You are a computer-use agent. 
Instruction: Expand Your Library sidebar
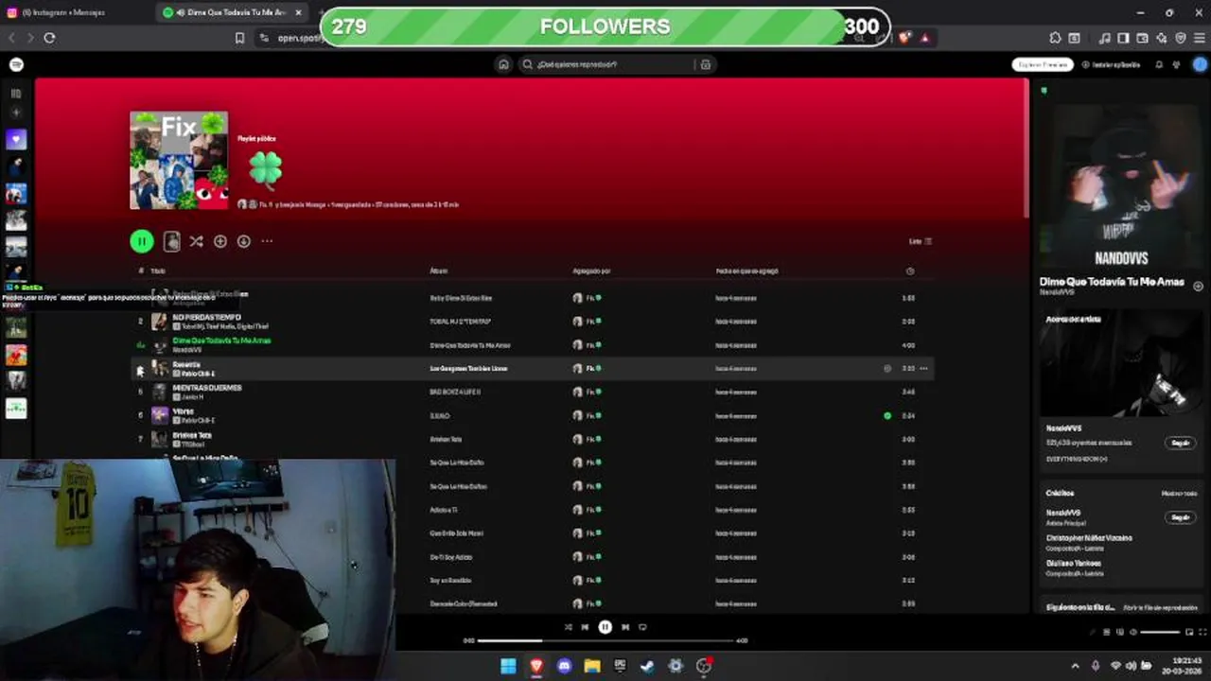(16, 94)
